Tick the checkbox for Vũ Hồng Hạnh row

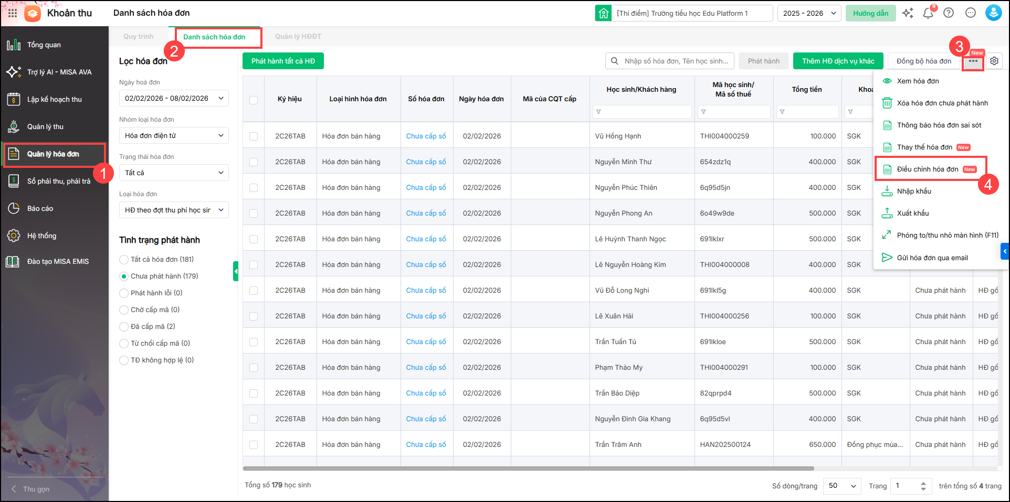254,136
